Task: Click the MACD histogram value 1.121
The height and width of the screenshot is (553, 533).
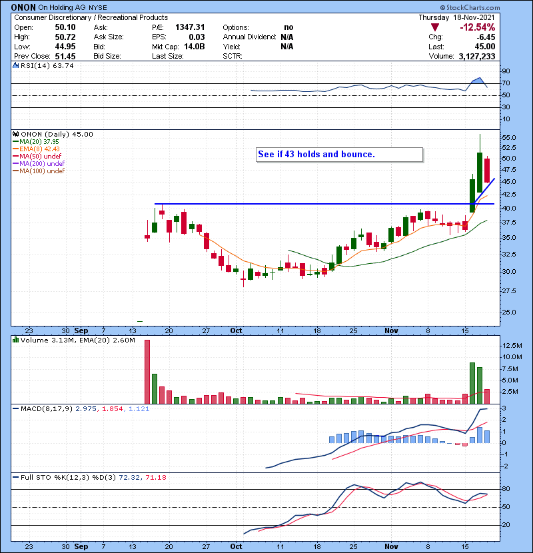Action: pyautogui.click(x=139, y=409)
